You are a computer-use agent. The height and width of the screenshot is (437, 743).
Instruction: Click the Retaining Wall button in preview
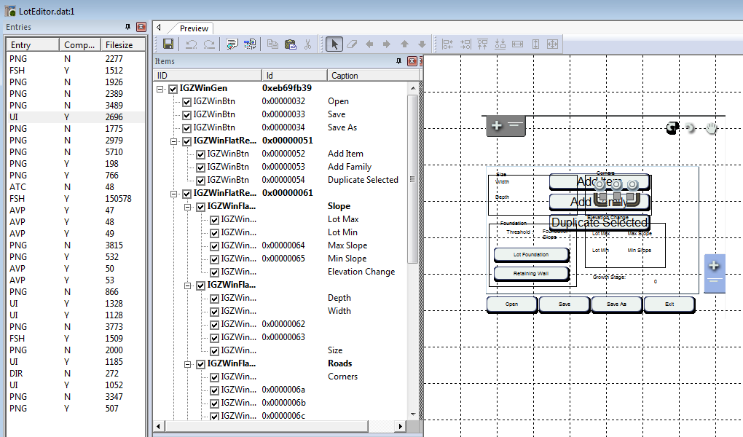(531, 273)
